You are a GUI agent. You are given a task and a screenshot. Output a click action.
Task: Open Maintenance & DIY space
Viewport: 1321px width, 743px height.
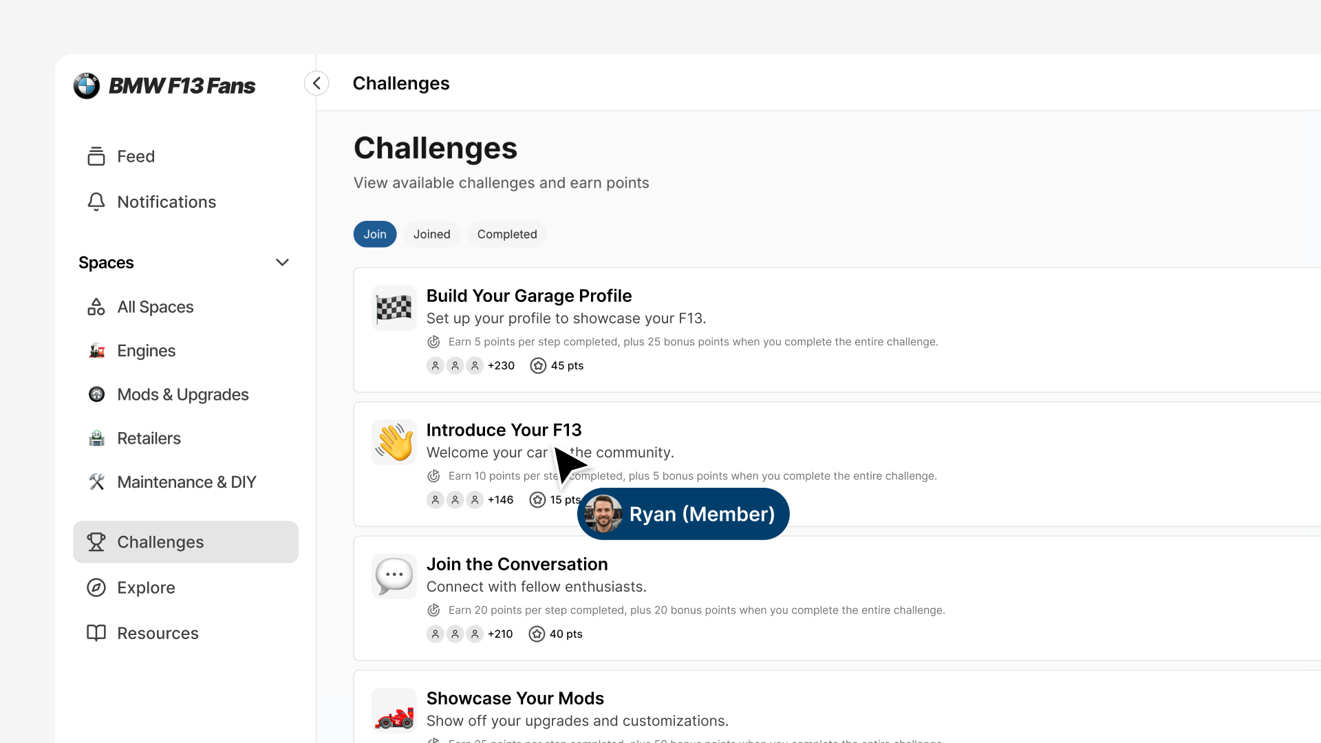pyautogui.click(x=186, y=482)
